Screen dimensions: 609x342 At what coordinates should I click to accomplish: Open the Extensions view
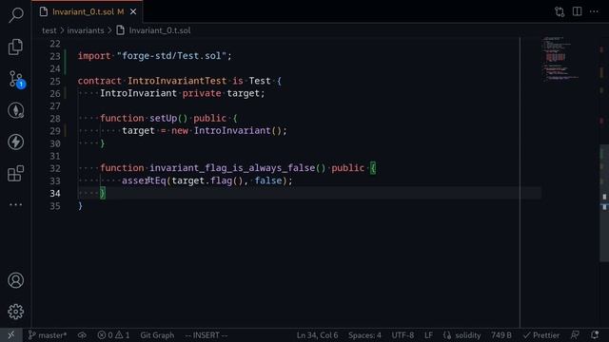click(15, 173)
